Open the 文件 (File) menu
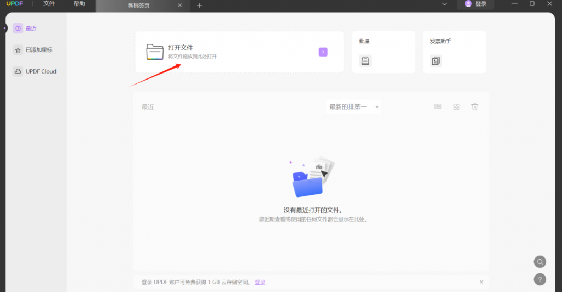The height and width of the screenshot is (292, 562). coord(49,4)
